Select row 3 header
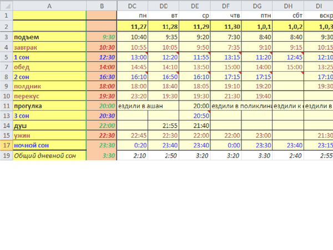This screenshot has width=333, height=250. pyautogui.click(x=6, y=37)
